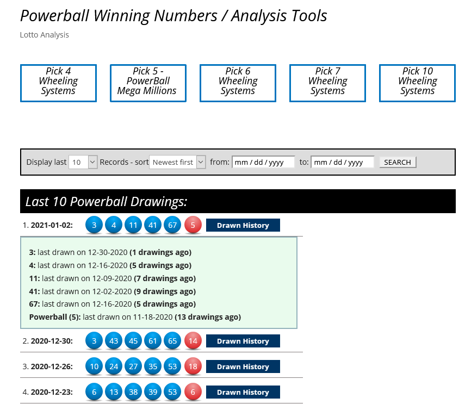Select the date '2020-12-23:' text
Viewport: 465px width, 404px height.
coord(52,392)
